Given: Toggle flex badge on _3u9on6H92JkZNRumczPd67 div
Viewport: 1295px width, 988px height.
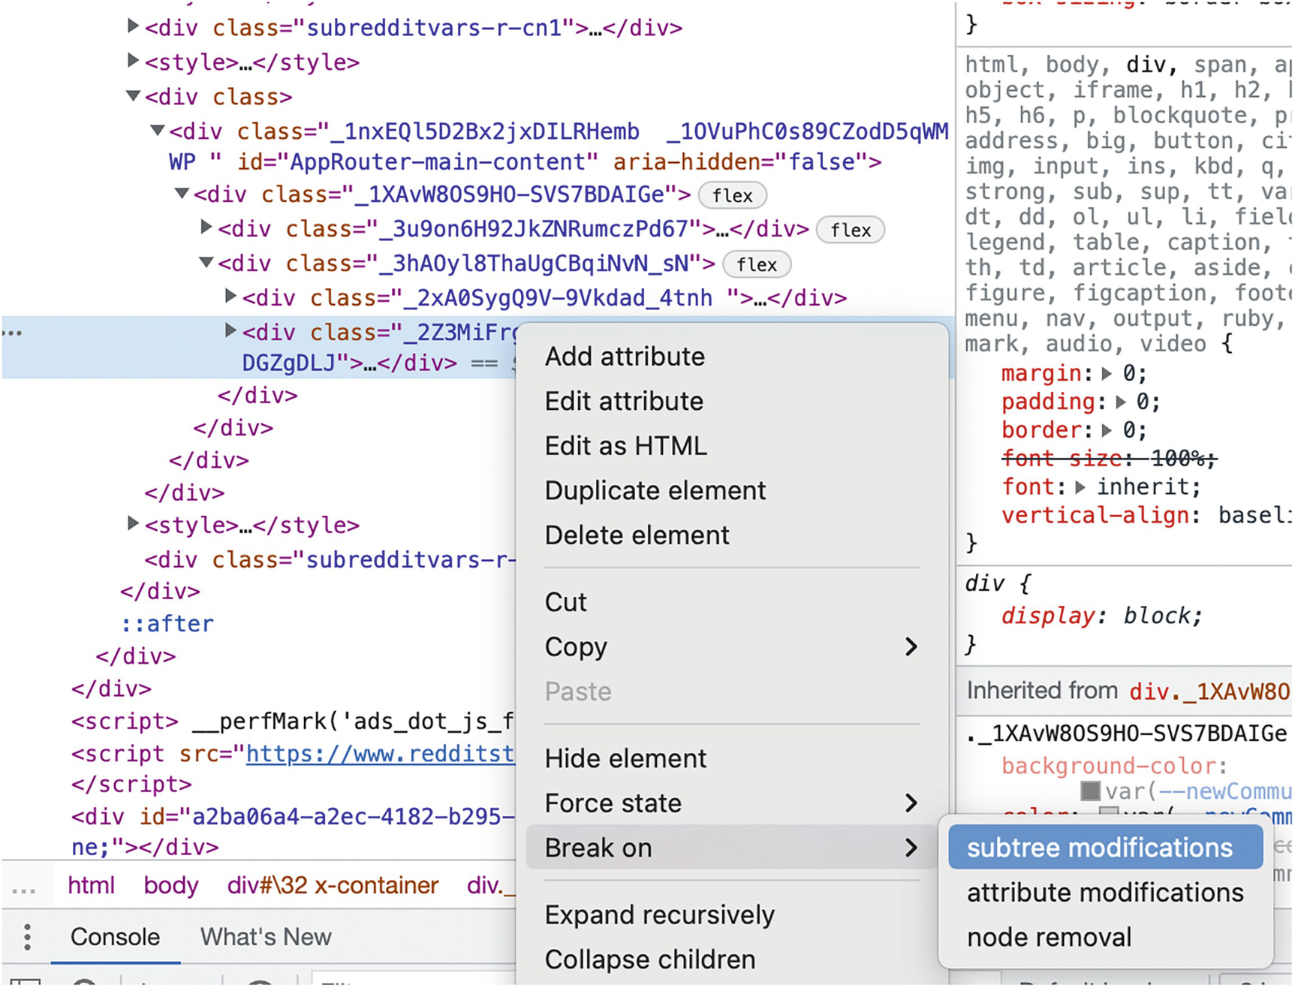Looking at the screenshot, I should point(850,230).
